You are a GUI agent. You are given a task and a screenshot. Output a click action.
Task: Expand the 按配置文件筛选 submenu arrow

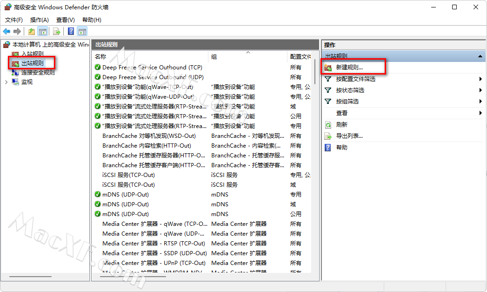click(480, 79)
